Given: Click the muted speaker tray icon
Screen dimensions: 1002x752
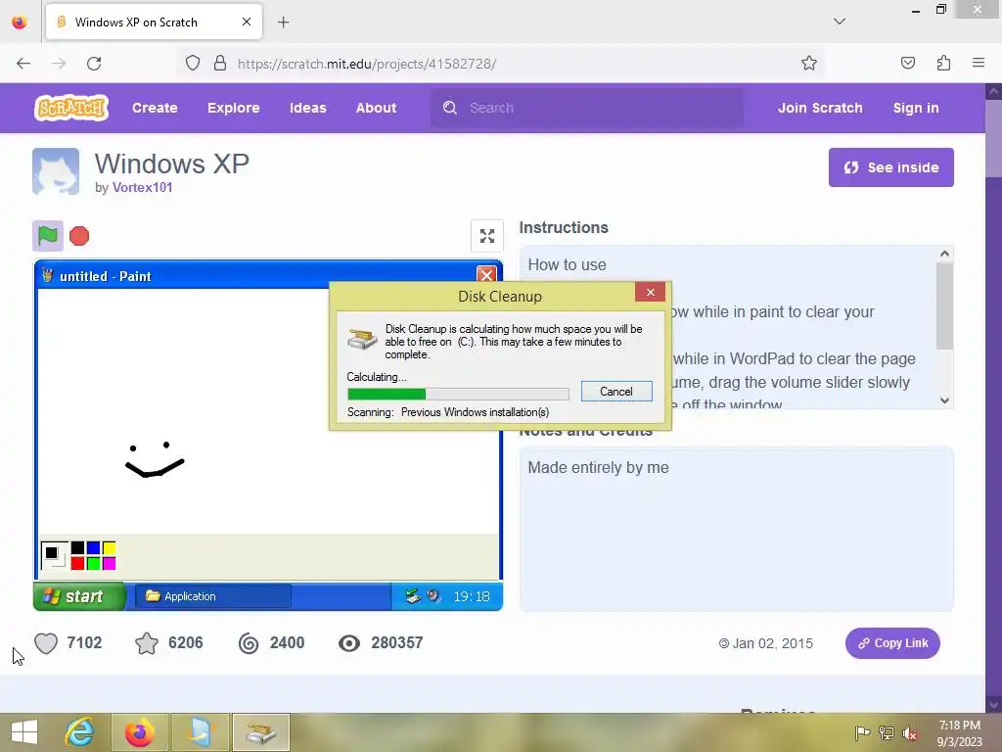Looking at the screenshot, I should 909,732.
